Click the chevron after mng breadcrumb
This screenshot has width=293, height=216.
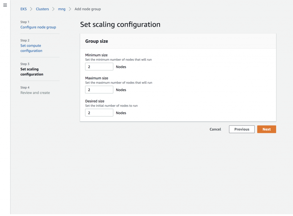(70, 9)
